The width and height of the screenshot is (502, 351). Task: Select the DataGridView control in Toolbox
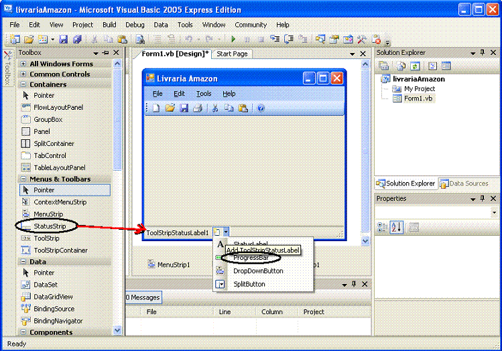click(x=53, y=297)
